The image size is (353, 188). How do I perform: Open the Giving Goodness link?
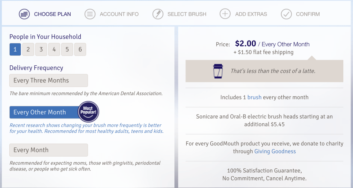(275, 151)
